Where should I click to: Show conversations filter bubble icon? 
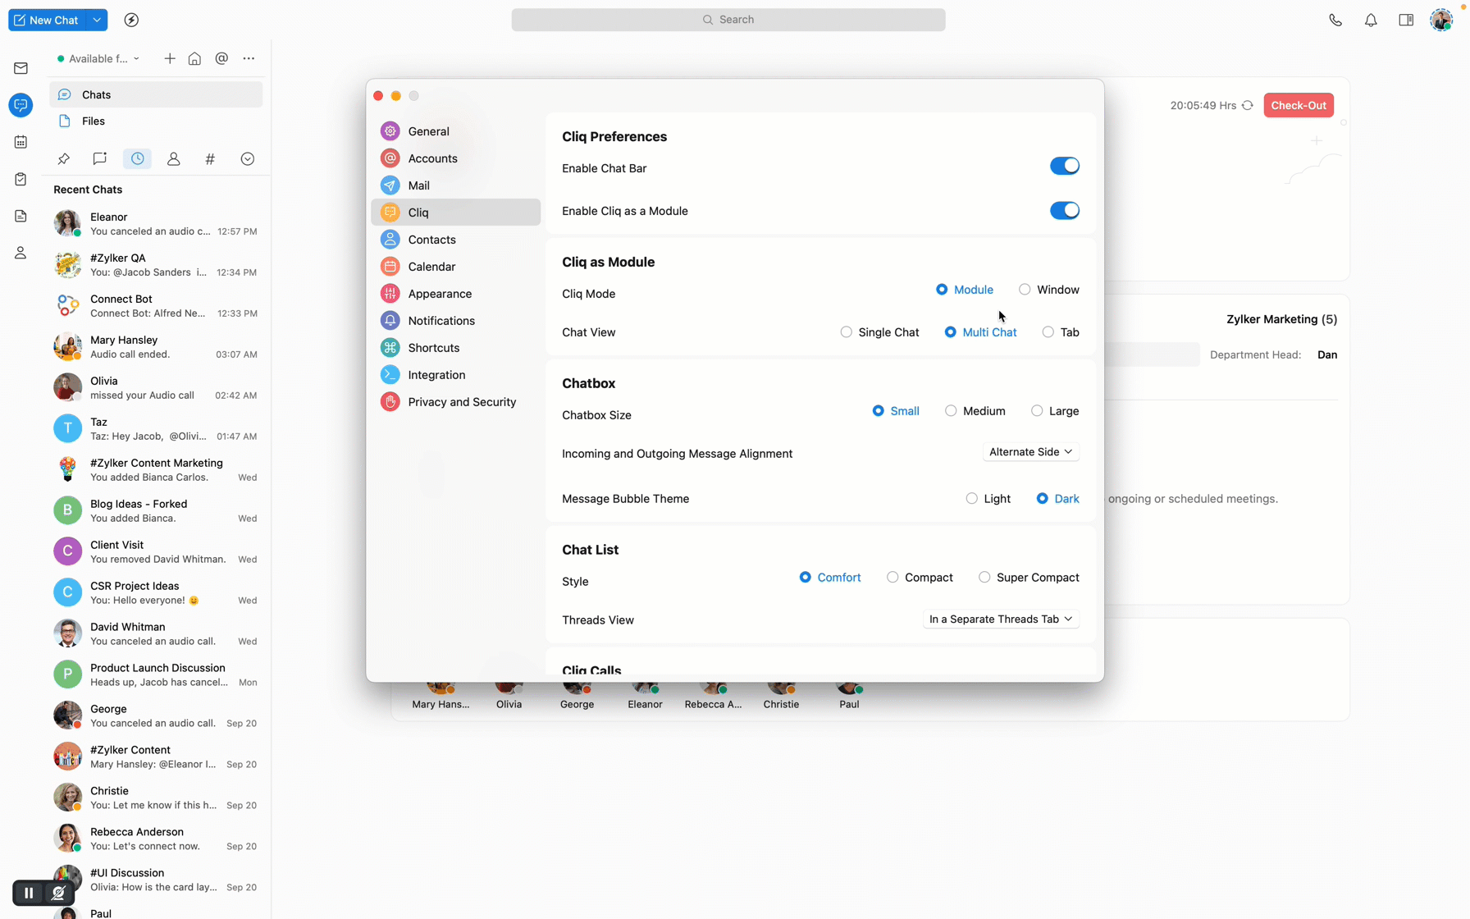99,158
